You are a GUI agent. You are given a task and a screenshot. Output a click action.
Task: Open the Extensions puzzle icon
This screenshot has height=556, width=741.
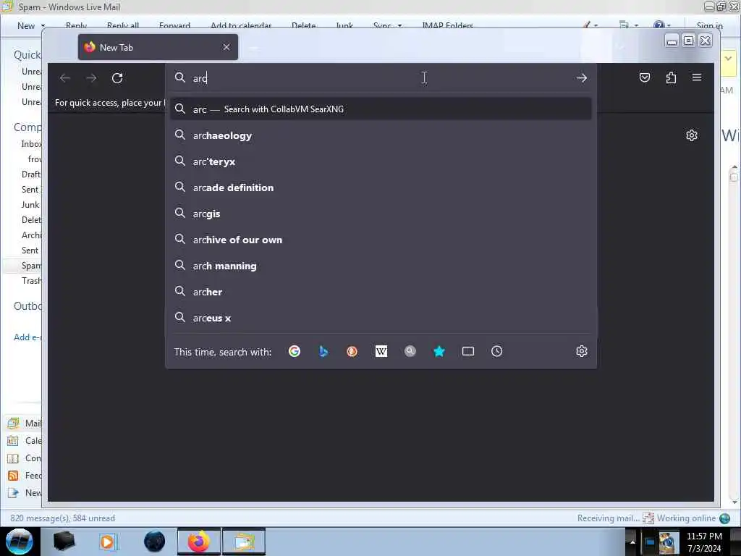click(671, 77)
